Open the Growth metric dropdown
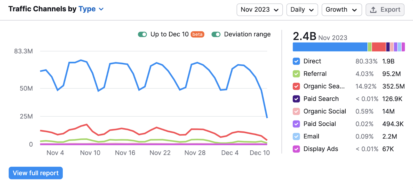 click(x=341, y=10)
